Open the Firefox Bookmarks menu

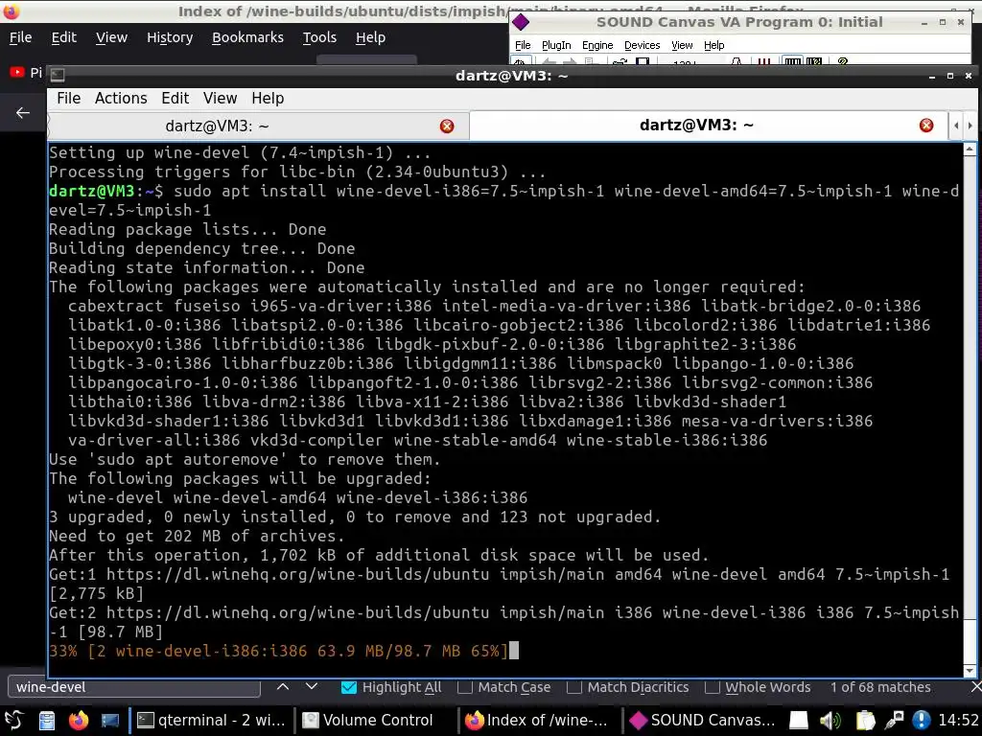pyautogui.click(x=247, y=37)
